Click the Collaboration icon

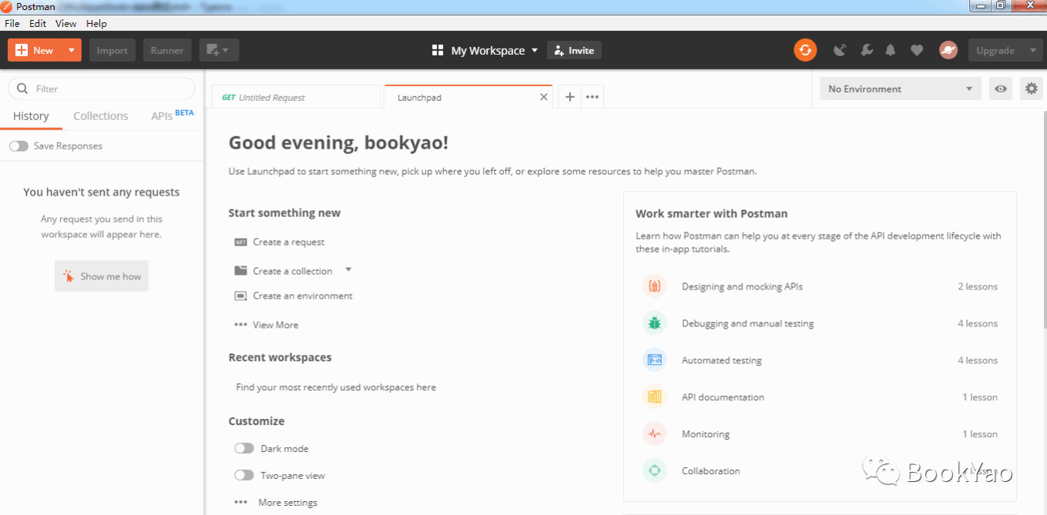coord(655,470)
